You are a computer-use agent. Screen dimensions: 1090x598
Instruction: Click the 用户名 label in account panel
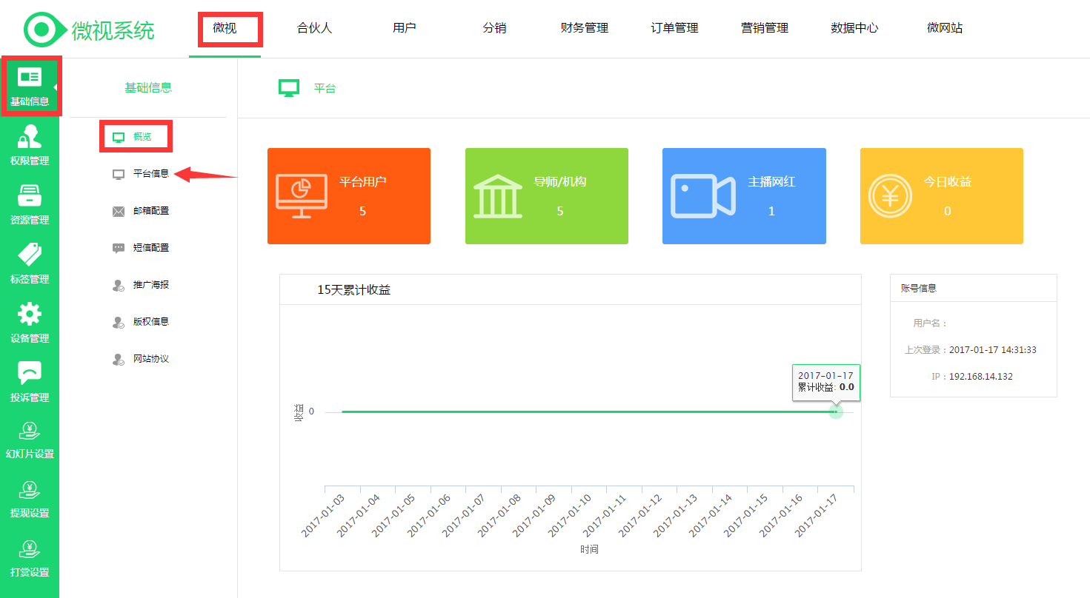pos(931,323)
